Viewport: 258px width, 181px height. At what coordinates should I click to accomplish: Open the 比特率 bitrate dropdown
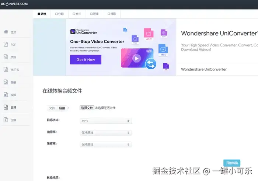click(x=106, y=133)
